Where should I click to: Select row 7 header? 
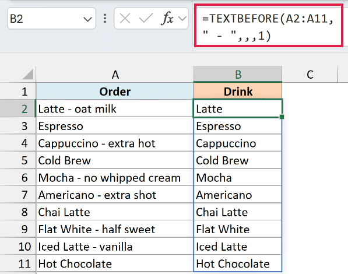tap(17, 195)
